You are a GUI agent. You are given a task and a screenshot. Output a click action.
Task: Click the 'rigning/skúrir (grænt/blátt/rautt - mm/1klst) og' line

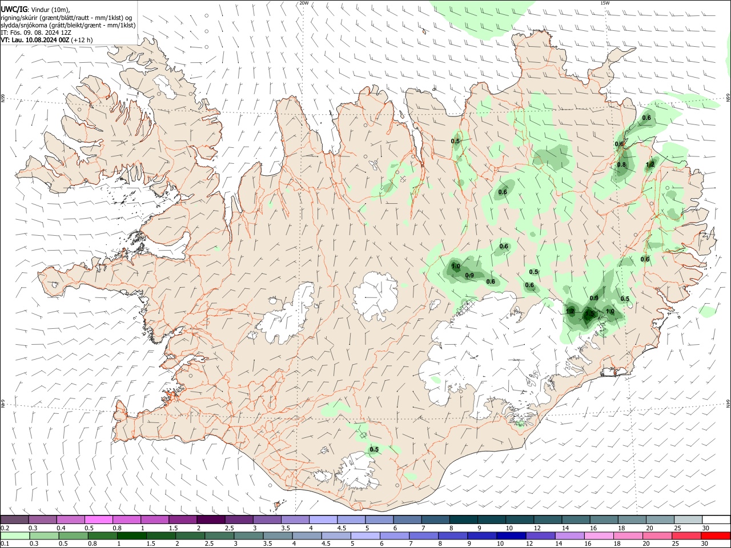pyautogui.click(x=66, y=18)
